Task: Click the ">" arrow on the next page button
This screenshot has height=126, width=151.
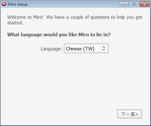Action: 137,114
